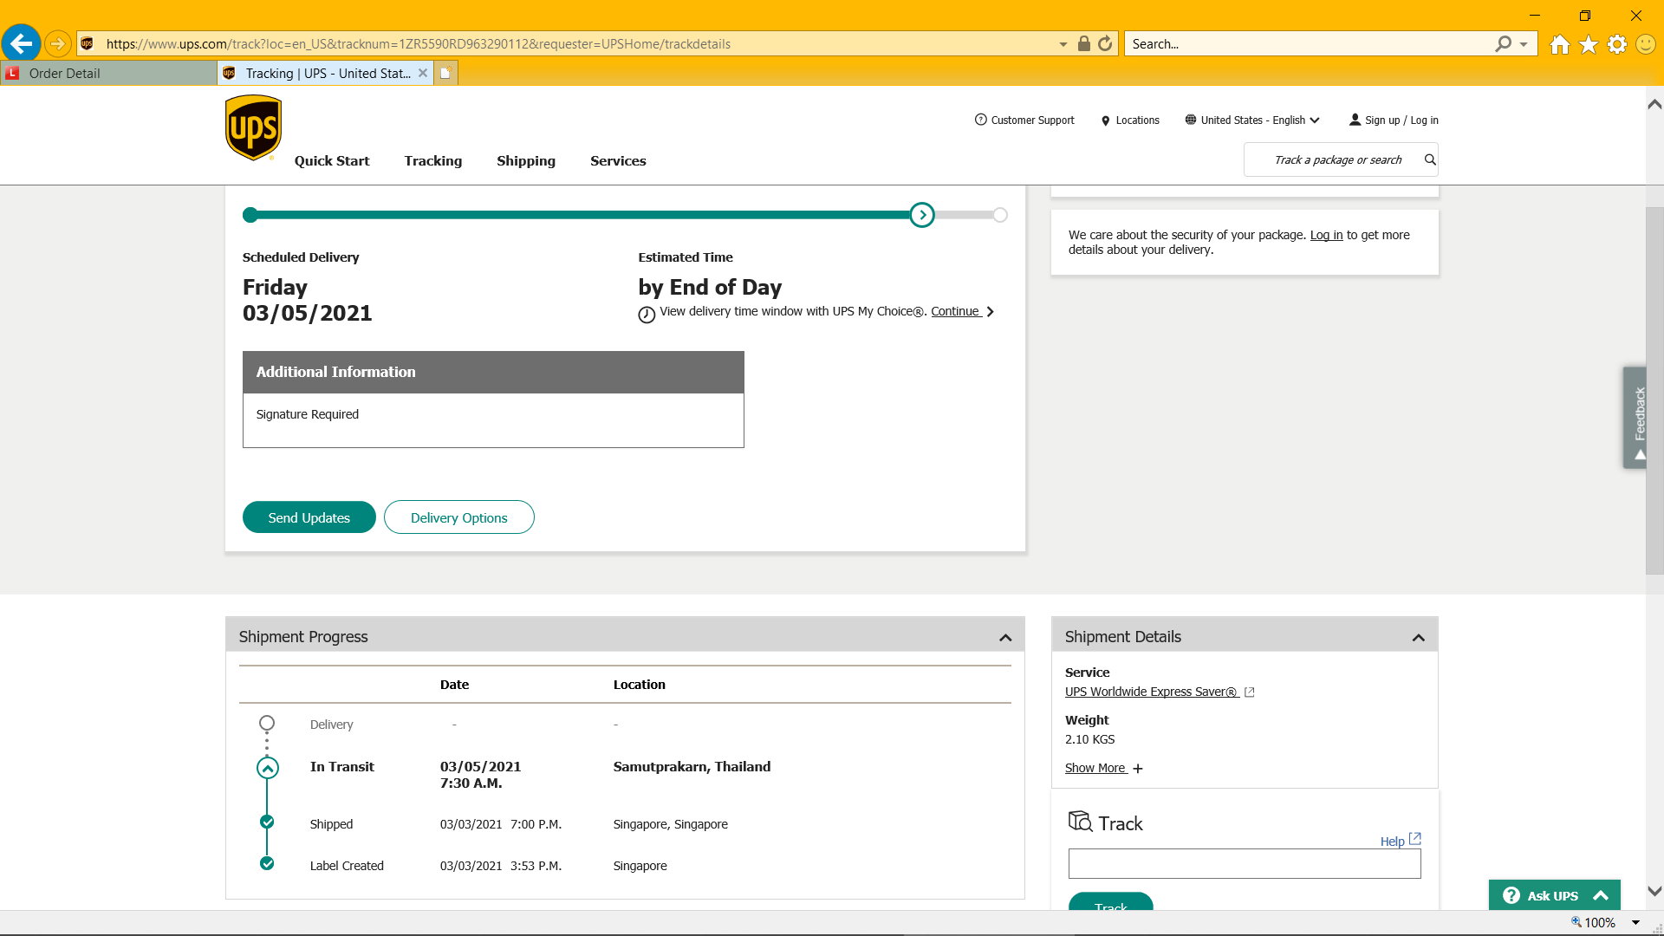Click the UPS shield logo
1664x936 pixels.
click(253, 128)
